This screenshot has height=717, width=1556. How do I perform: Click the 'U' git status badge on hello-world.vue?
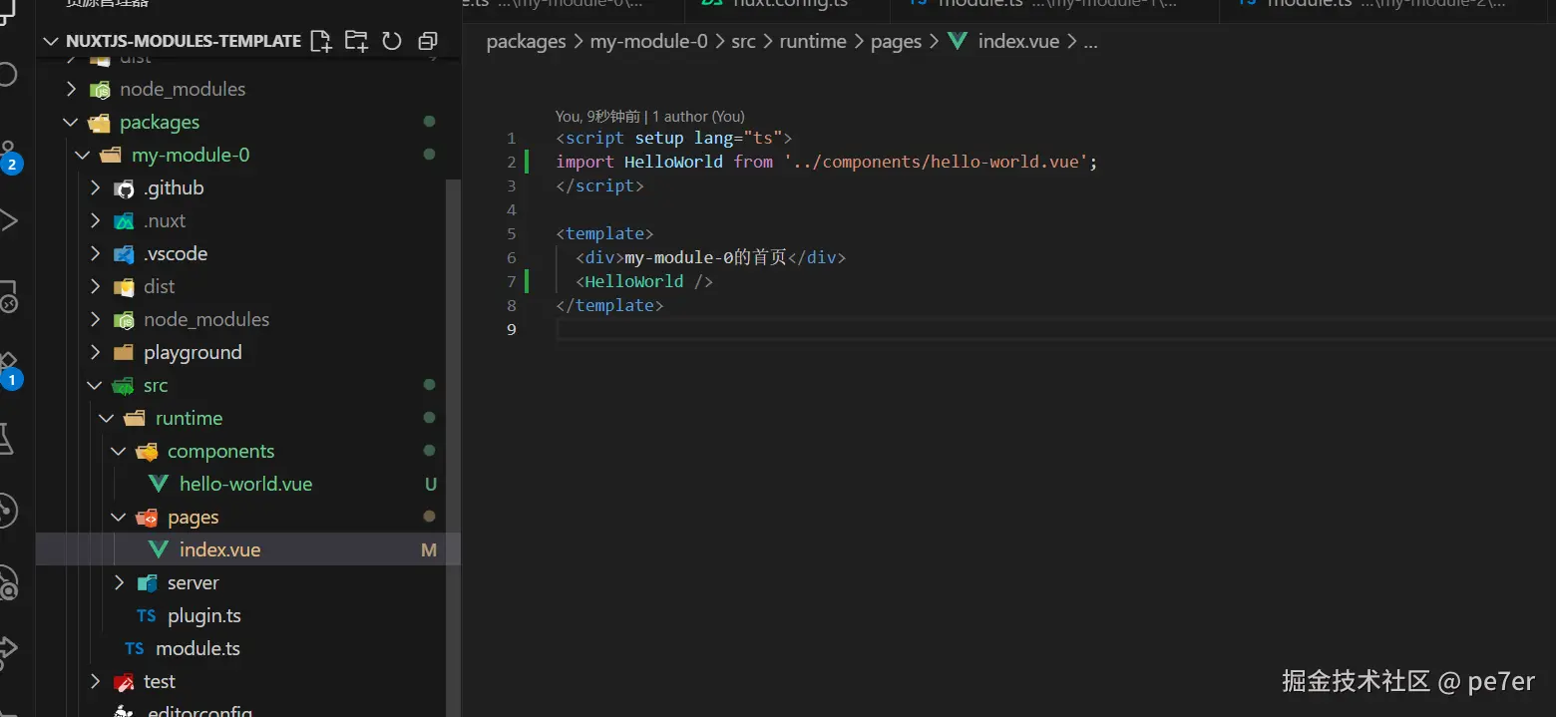coord(431,485)
